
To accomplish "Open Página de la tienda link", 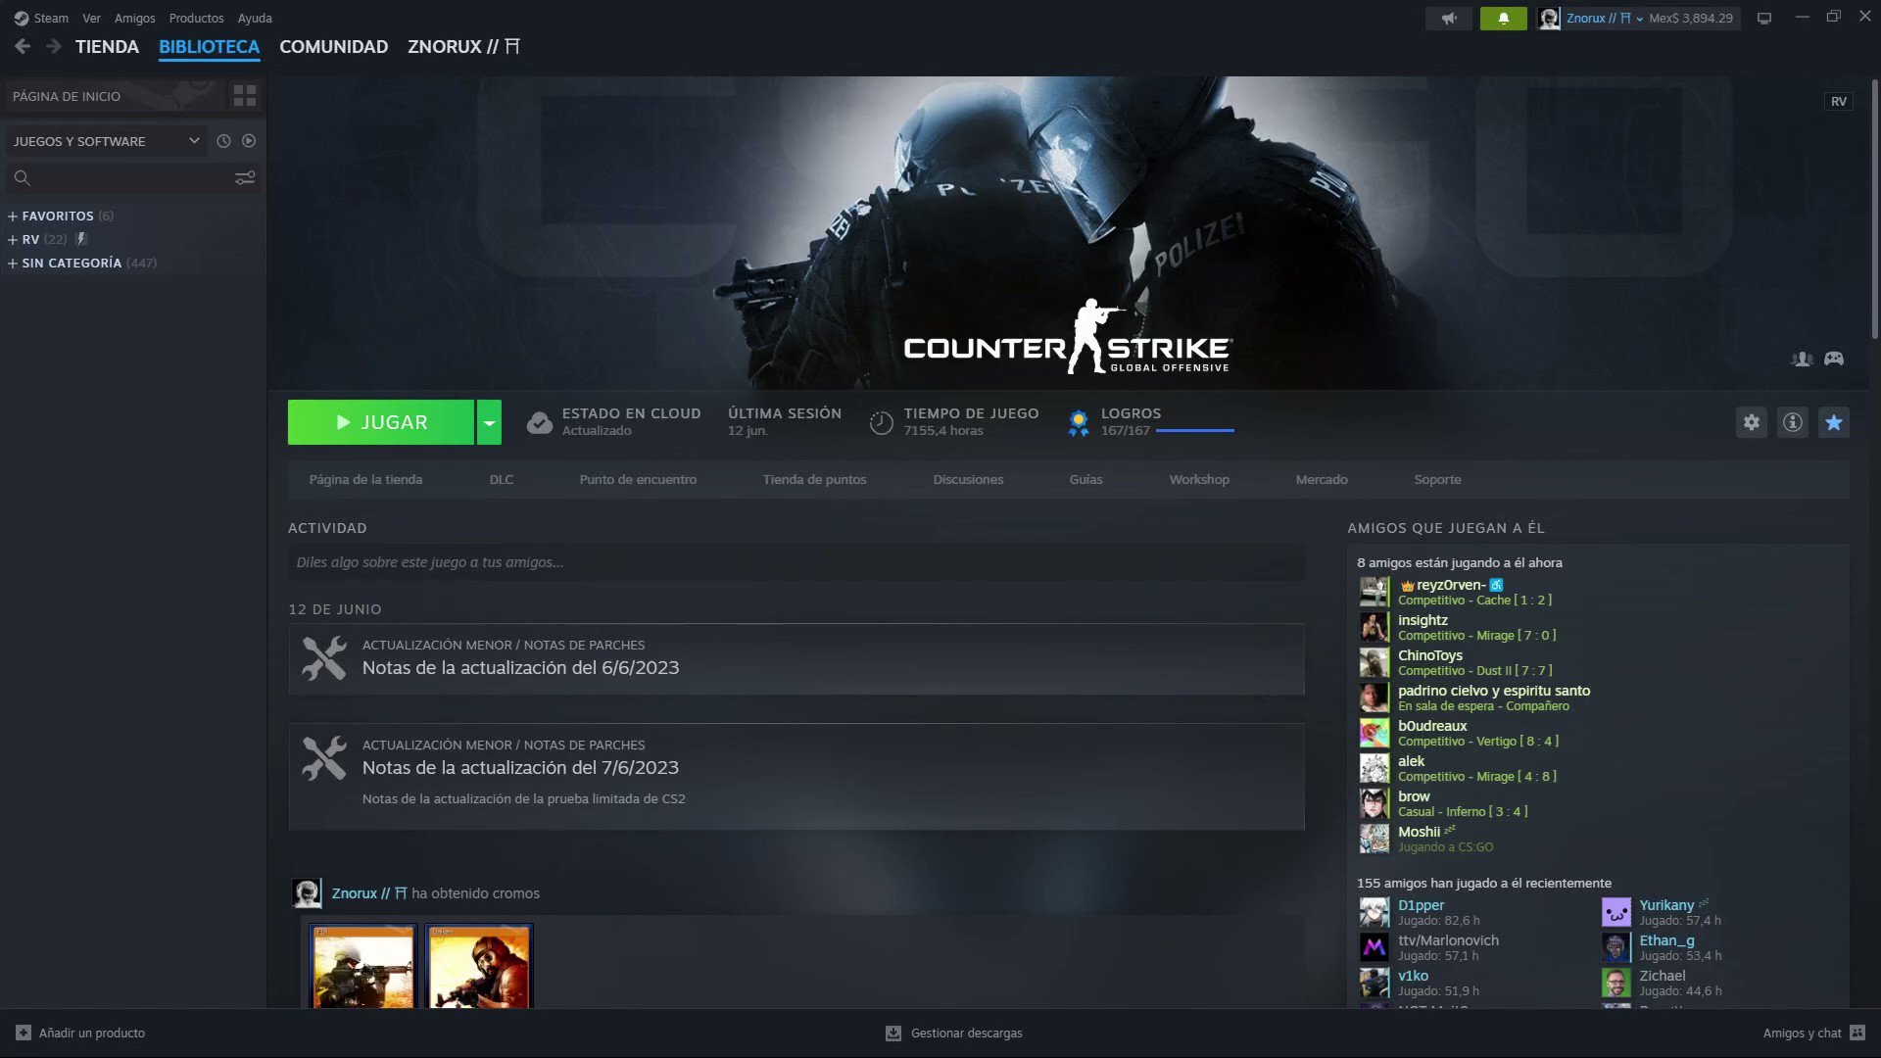I will 365,479.
